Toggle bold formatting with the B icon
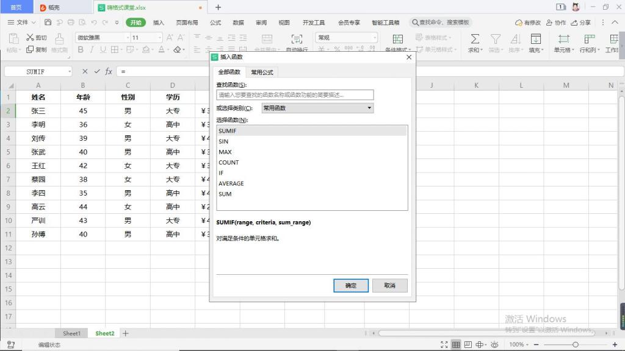Viewport: 625px width, 351px height. point(81,49)
